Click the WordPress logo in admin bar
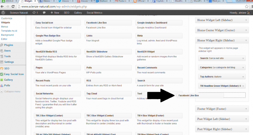 3,13
